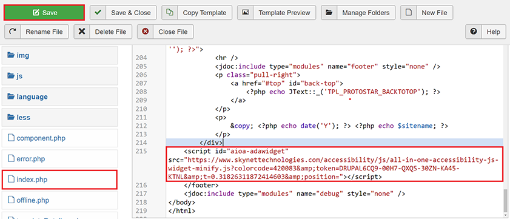Open Copy Template
The image size is (510, 219).
click(x=196, y=13)
